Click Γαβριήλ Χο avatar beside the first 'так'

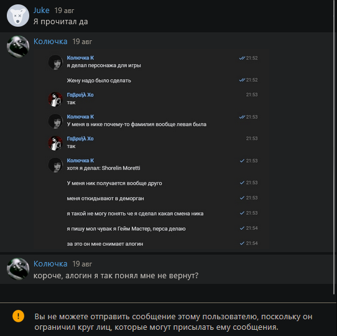point(55,99)
